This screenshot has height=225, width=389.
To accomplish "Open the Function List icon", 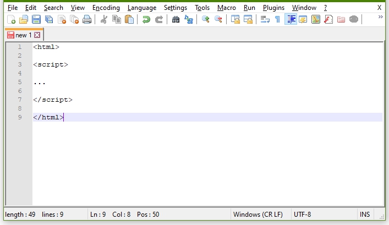I will tap(328, 19).
